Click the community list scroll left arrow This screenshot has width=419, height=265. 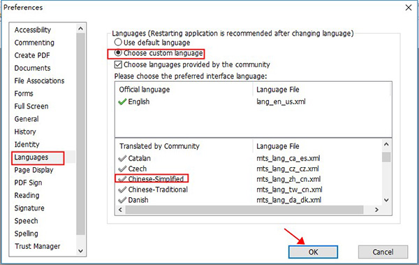120,210
